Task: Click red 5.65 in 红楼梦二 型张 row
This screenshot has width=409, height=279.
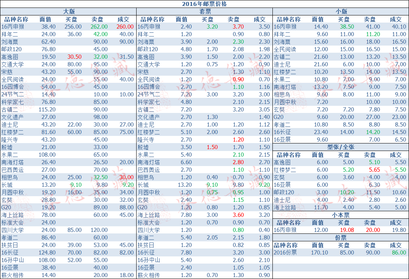Action: click(375, 170)
